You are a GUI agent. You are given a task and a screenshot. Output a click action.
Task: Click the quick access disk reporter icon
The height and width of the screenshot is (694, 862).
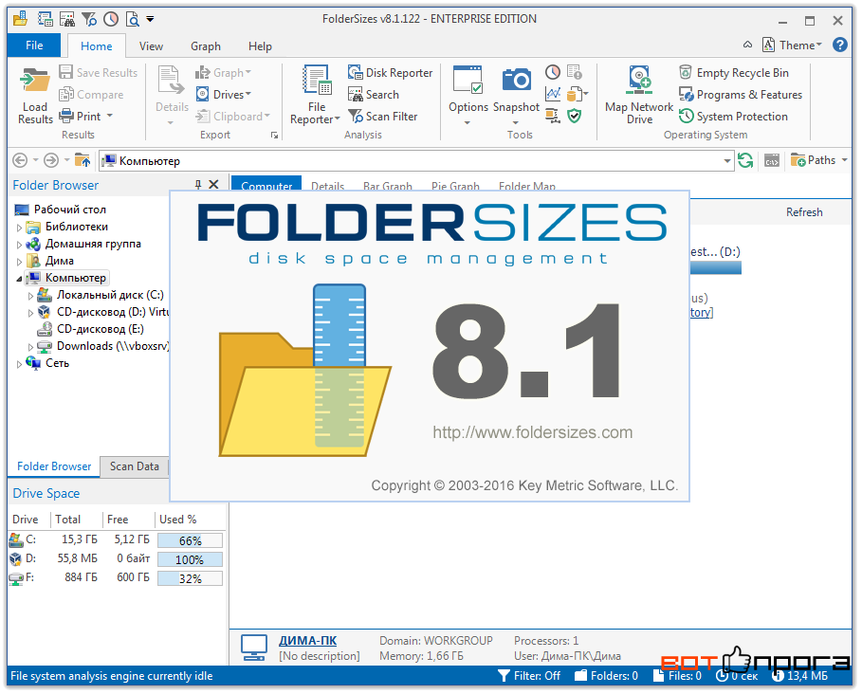tap(46, 19)
